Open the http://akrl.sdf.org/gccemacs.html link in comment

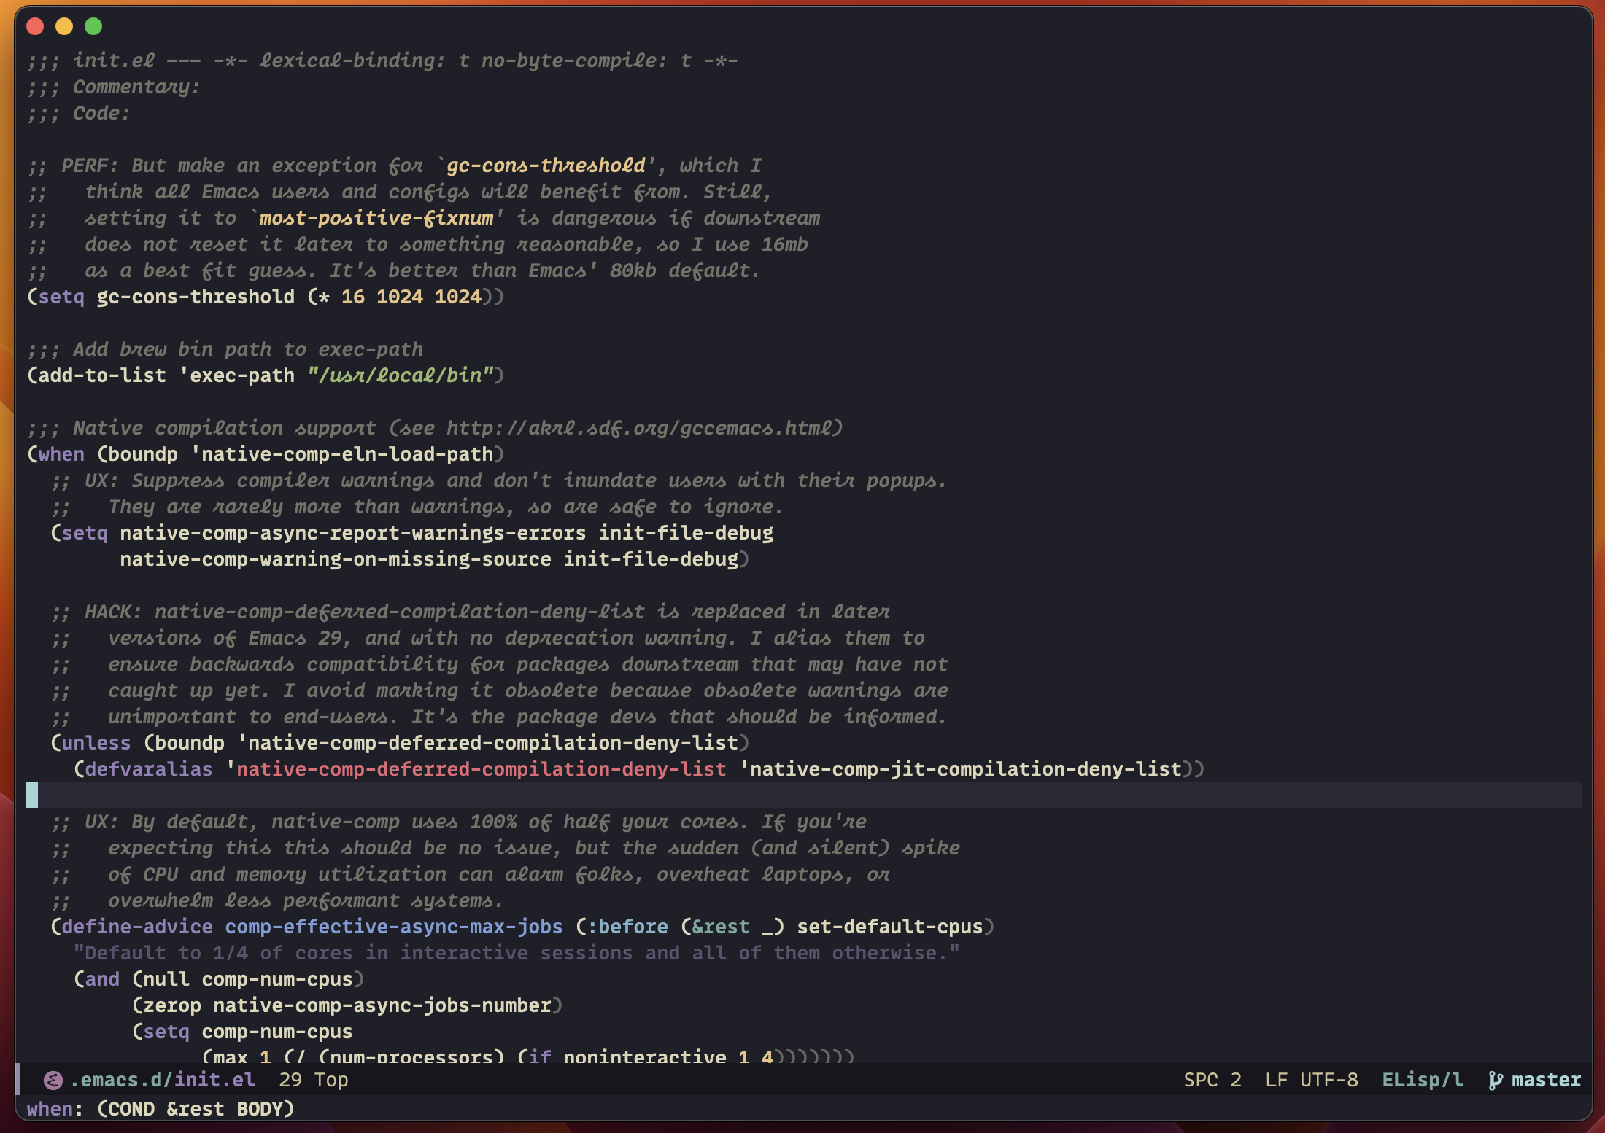[x=640, y=428]
